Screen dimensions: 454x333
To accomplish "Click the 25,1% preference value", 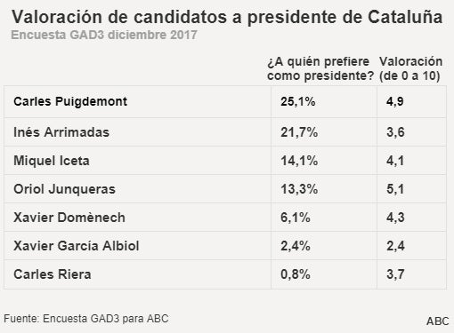I will (298, 101).
